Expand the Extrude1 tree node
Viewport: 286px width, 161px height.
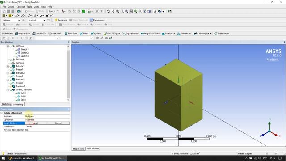coord(8,66)
